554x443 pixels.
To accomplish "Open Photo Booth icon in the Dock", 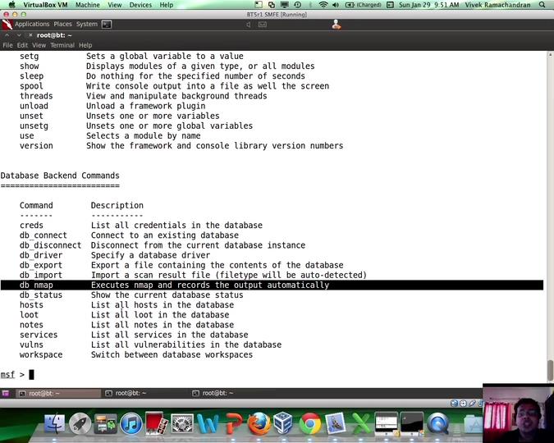I will pyautogui.click(x=156, y=423).
